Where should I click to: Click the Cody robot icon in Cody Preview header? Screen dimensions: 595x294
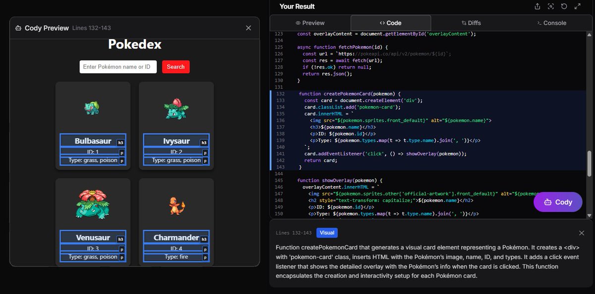[x=18, y=28]
